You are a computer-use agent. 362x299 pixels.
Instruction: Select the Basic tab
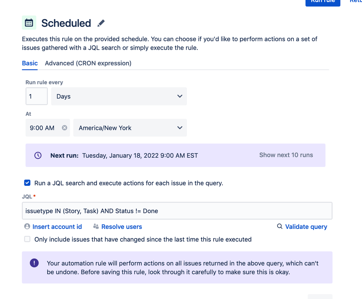[x=30, y=63]
